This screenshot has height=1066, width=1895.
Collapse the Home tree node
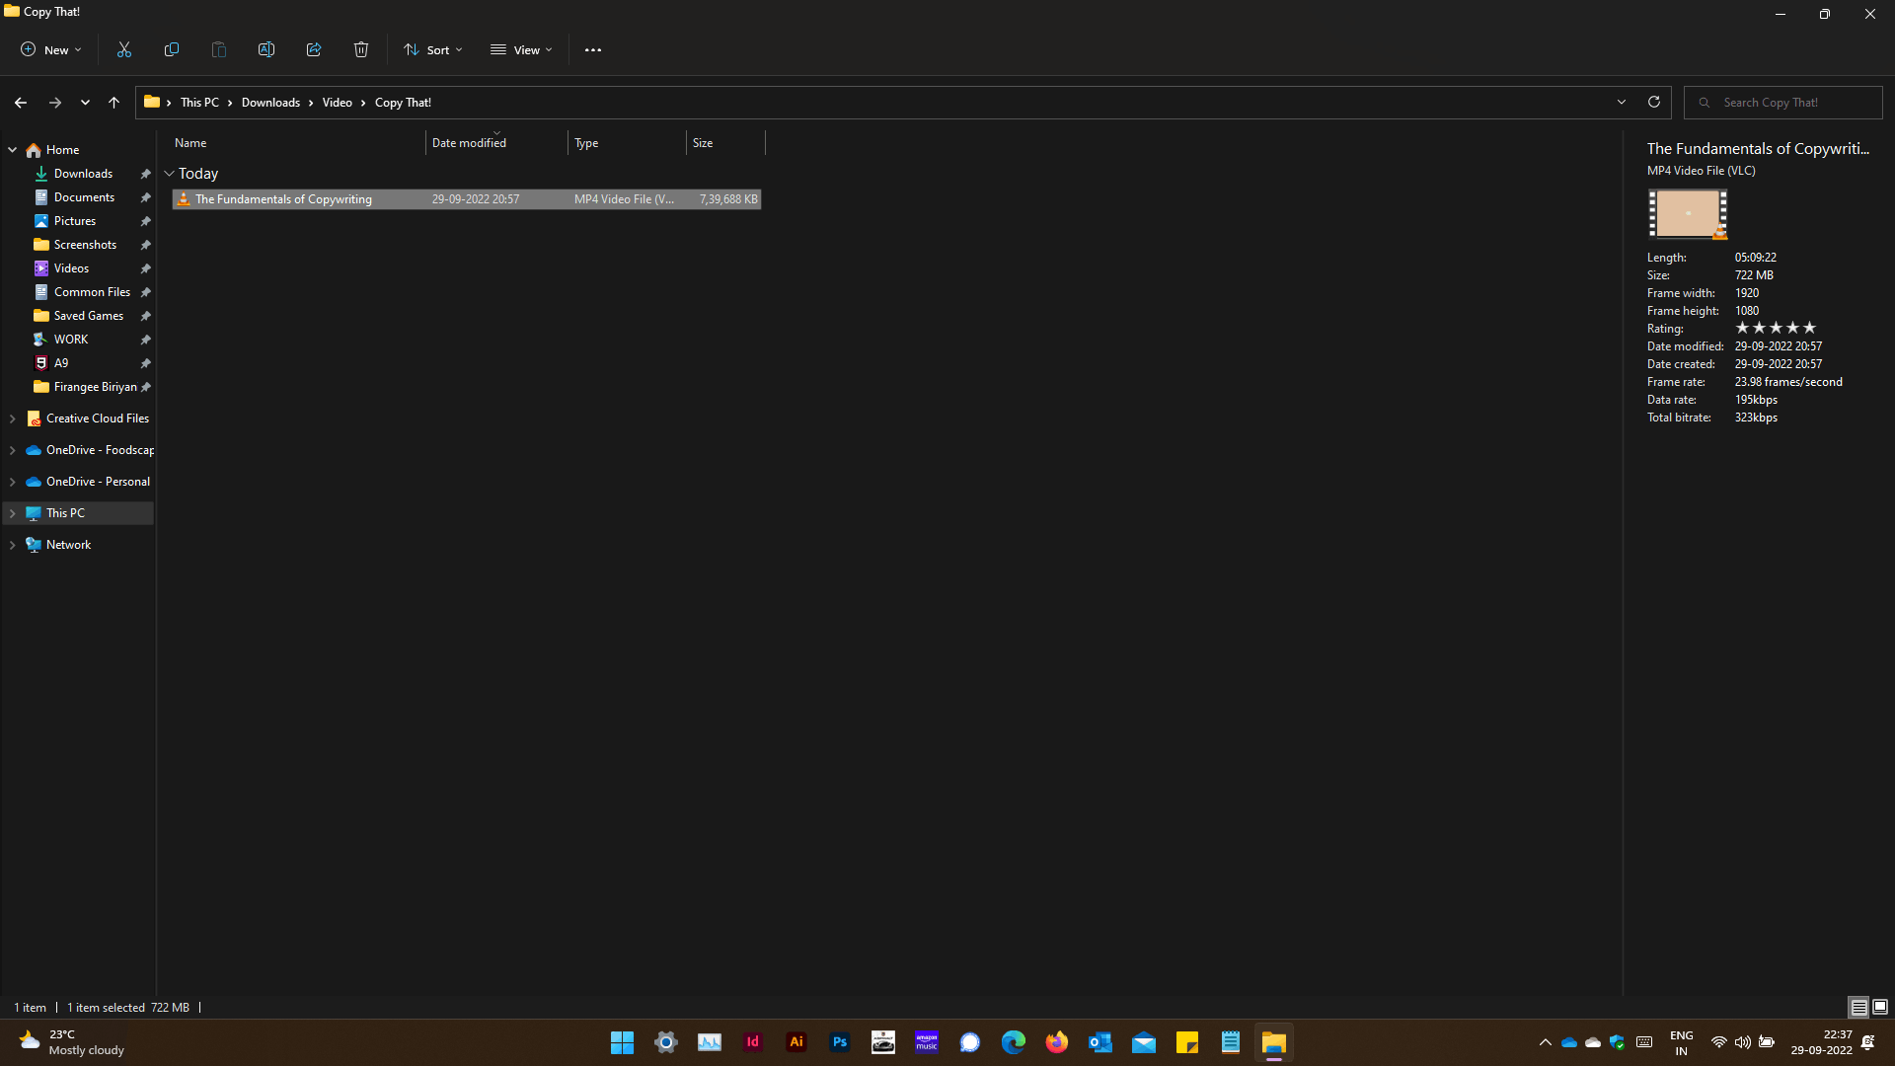click(13, 150)
